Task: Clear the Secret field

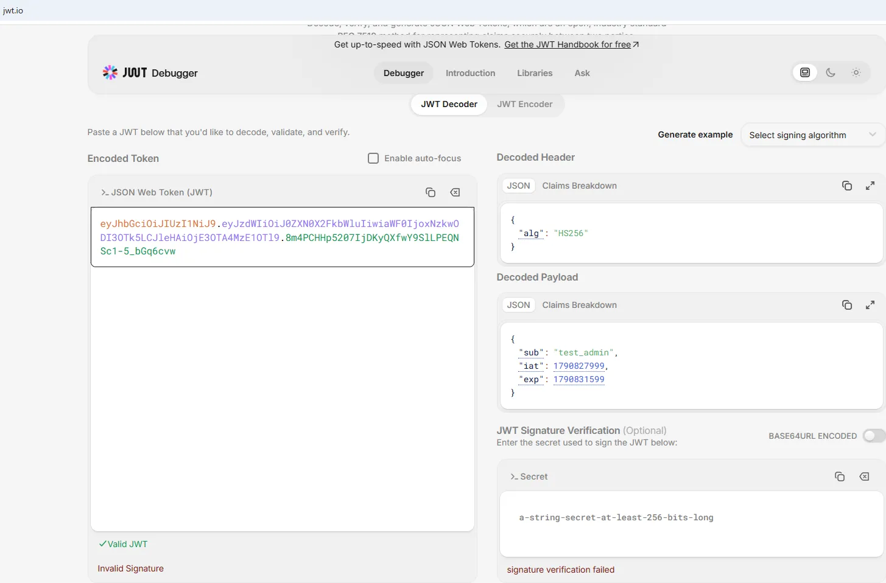Action: tap(864, 477)
